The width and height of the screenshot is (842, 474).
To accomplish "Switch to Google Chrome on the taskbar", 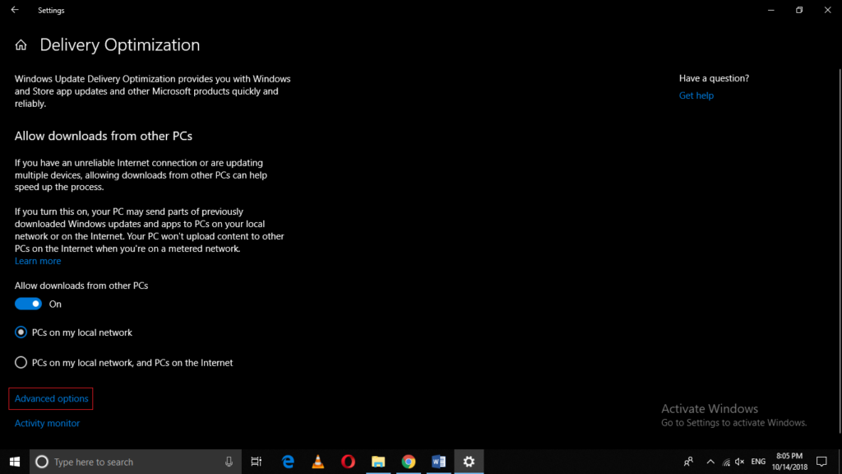I will (409, 462).
